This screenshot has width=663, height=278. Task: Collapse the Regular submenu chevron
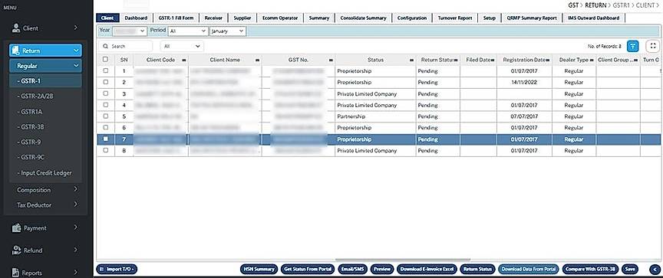(76, 66)
